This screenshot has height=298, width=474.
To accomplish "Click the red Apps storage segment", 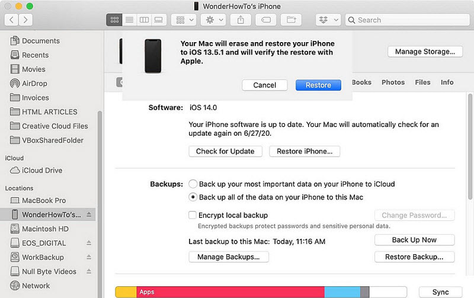I will tap(230, 292).
